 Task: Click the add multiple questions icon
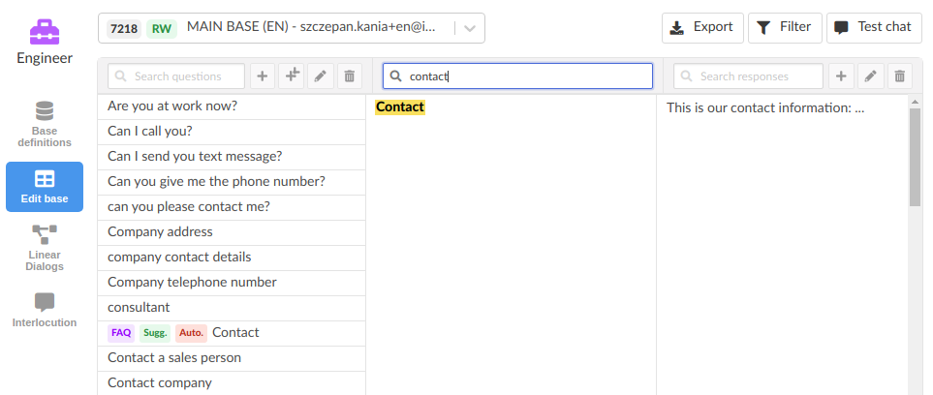292,76
